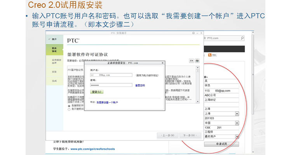Click the 上一步 back button
This screenshot has width=291, height=155.
tap(167, 135)
